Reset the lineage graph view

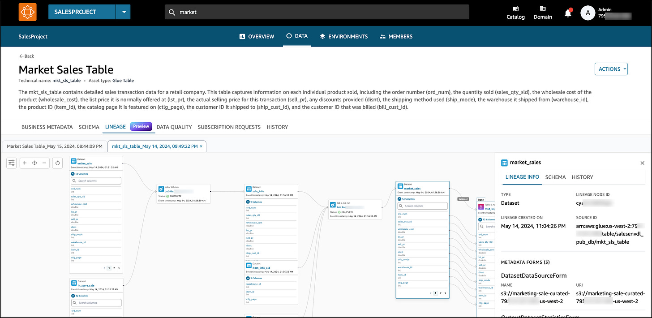[57, 163]
